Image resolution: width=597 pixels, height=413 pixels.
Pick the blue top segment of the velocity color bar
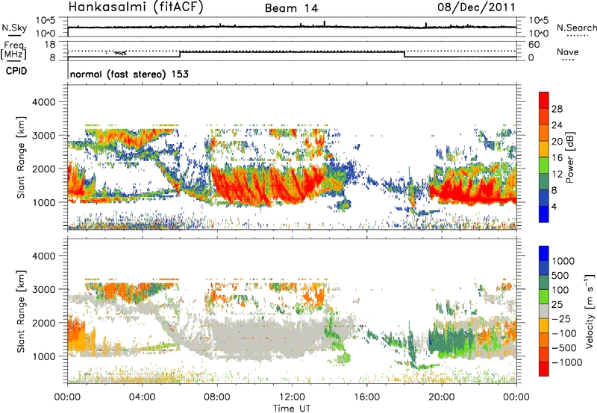(x=544, y=253)
